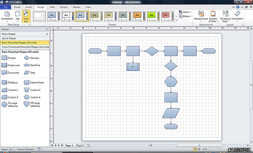Apply the orange theme swatch
Image resolution: width=253 pixels, height=153 pixels.
[139, 16]
